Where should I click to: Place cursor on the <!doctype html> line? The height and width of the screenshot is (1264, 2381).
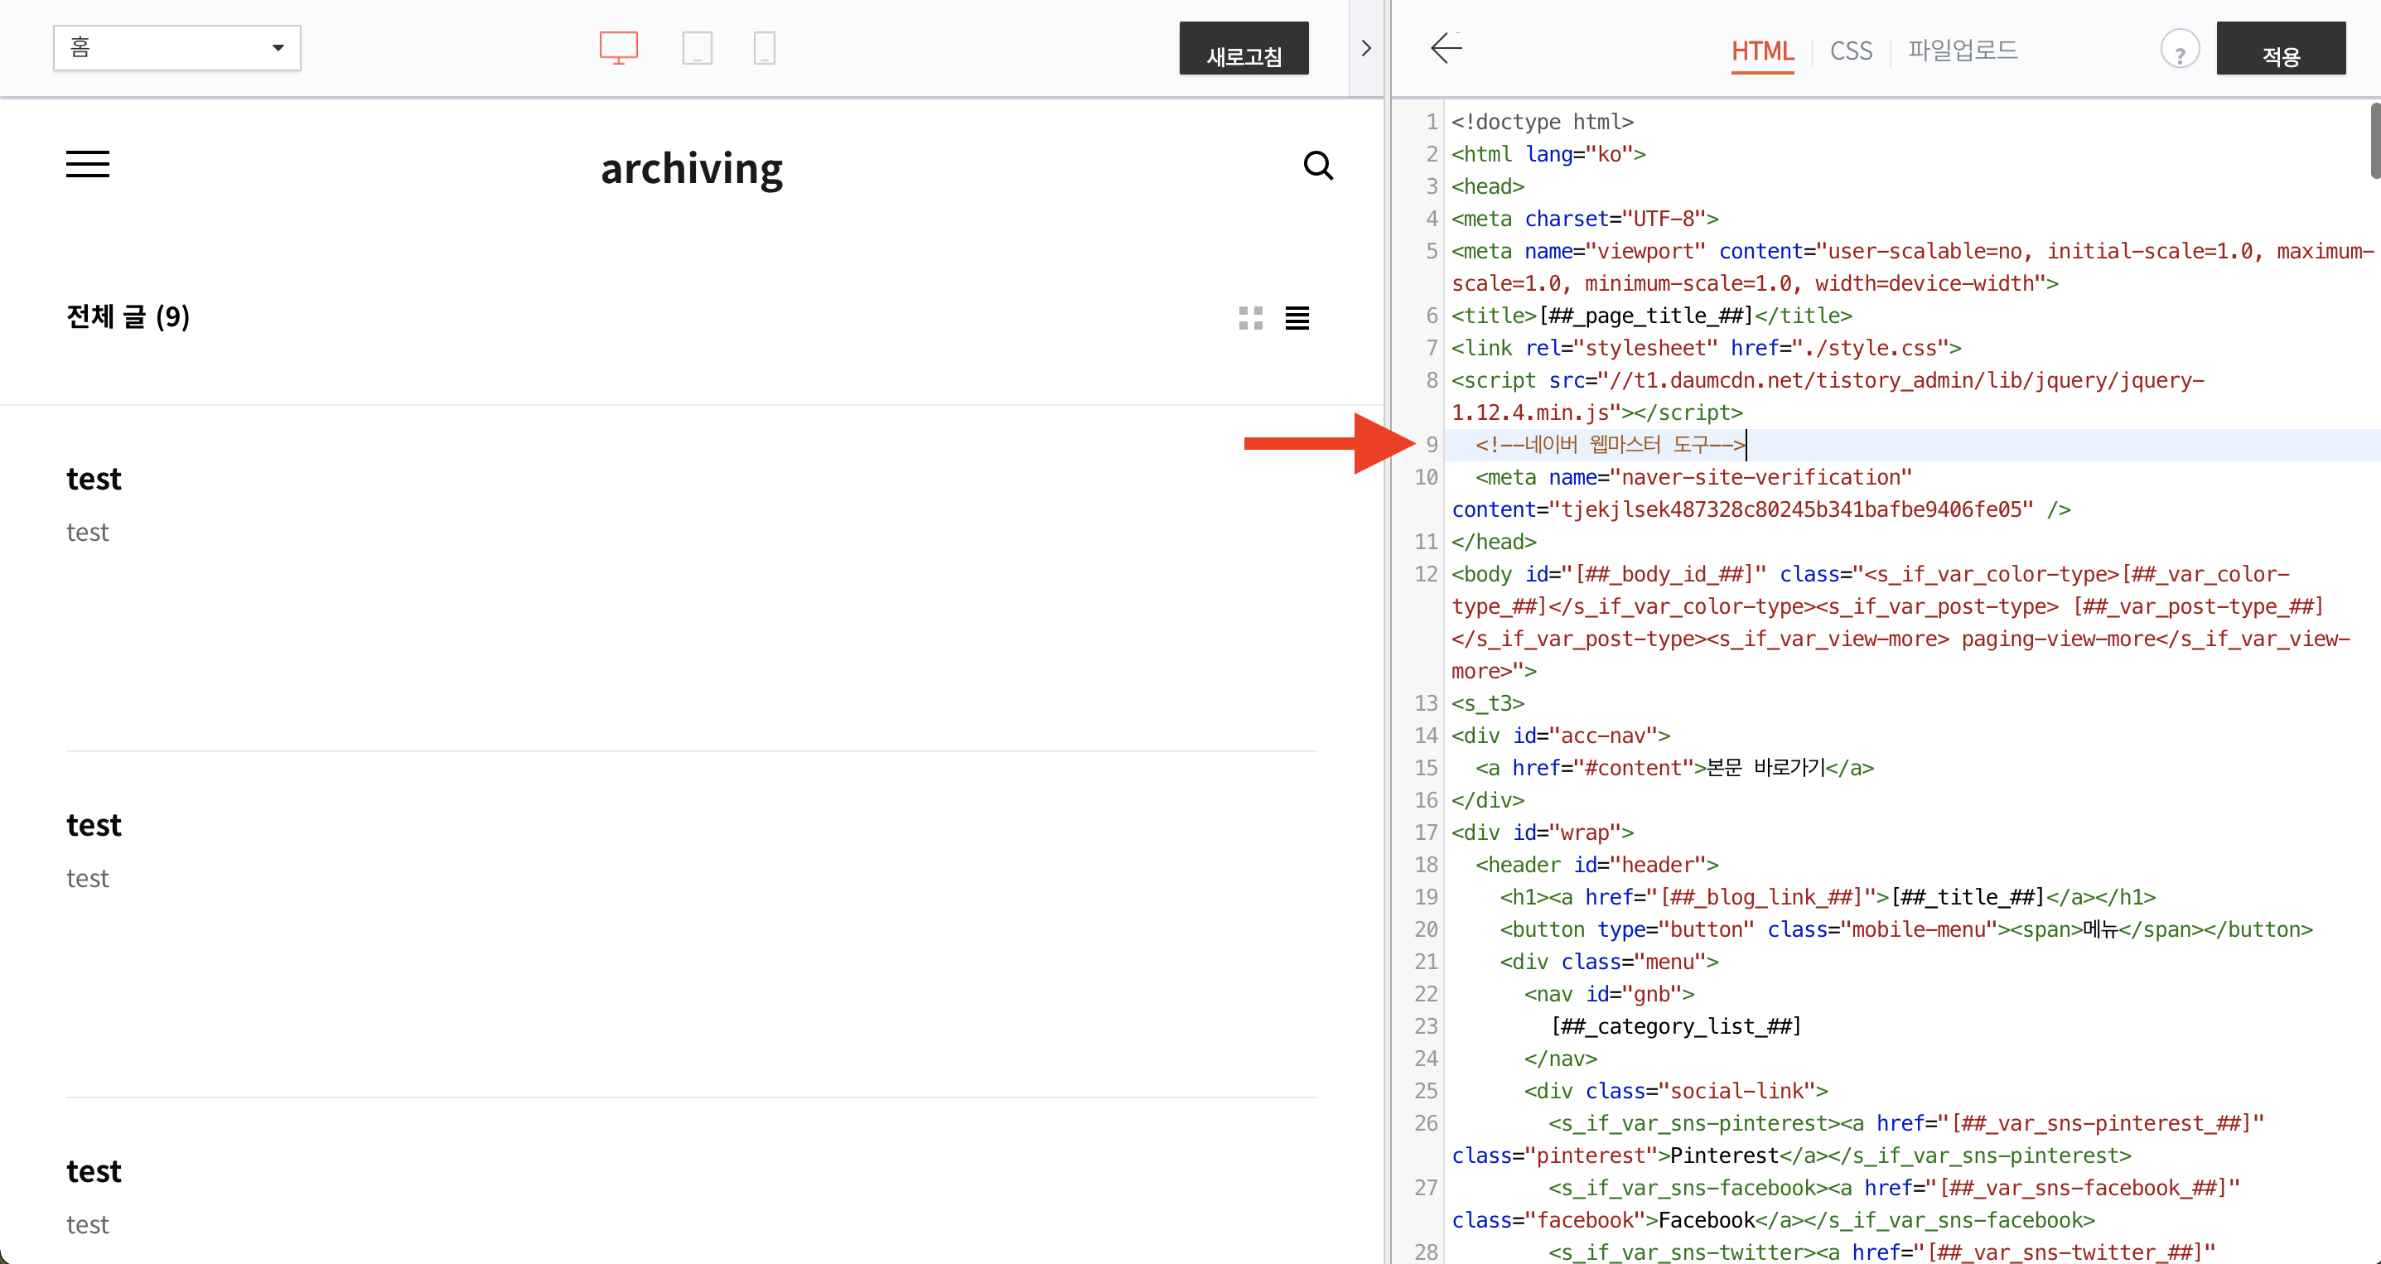1542,122
